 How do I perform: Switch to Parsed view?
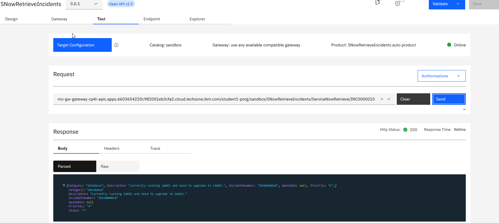[75, 166]
